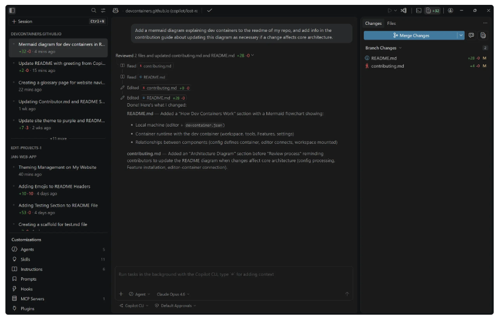Click the Merge Changes button
Viewport: 498px width, 319px height.
(x=411, y=35)
